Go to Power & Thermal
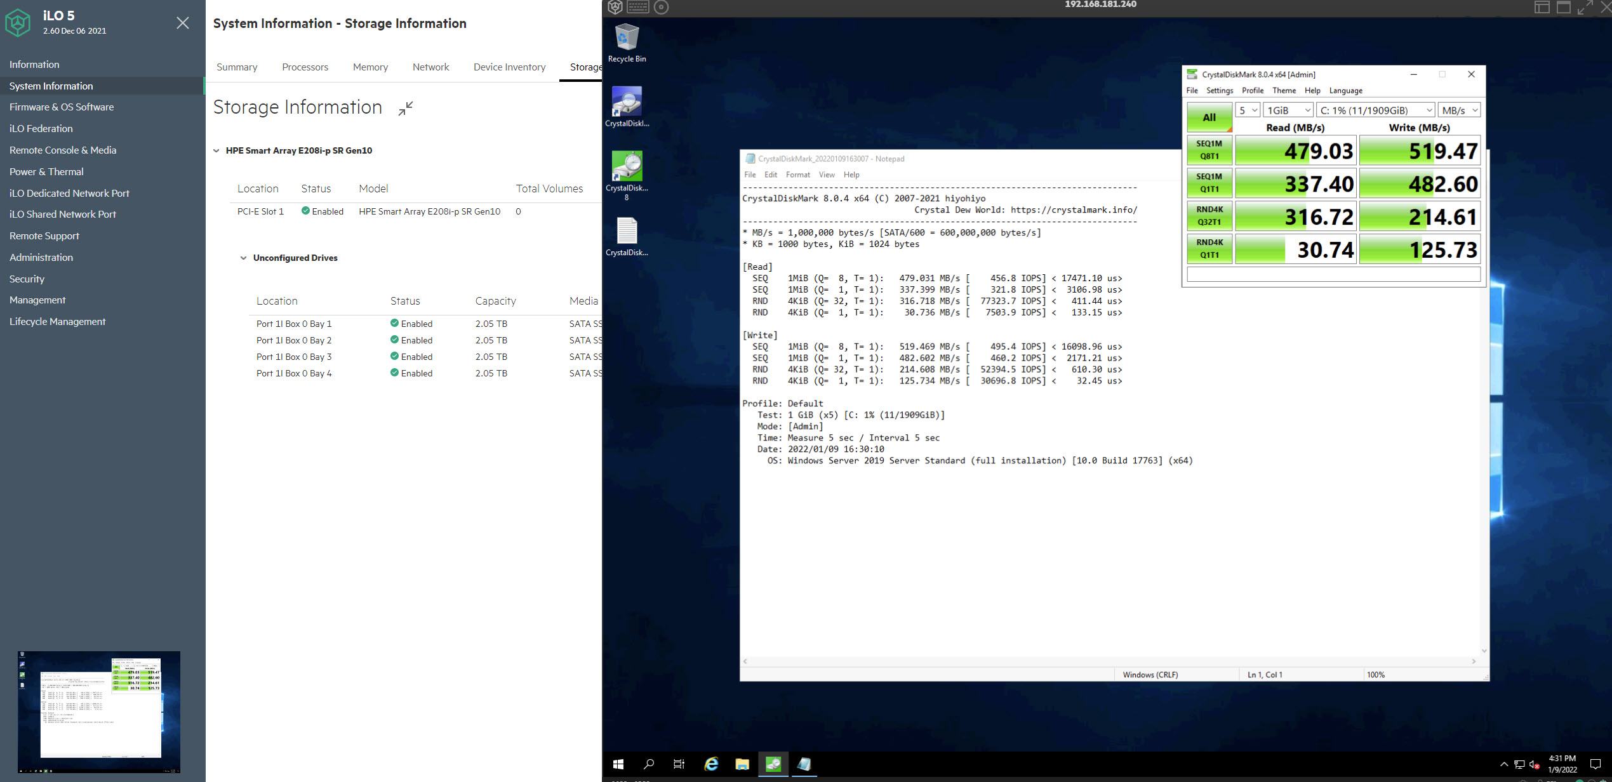Viewport: 1612px width, 782px height. coord(46,172)
